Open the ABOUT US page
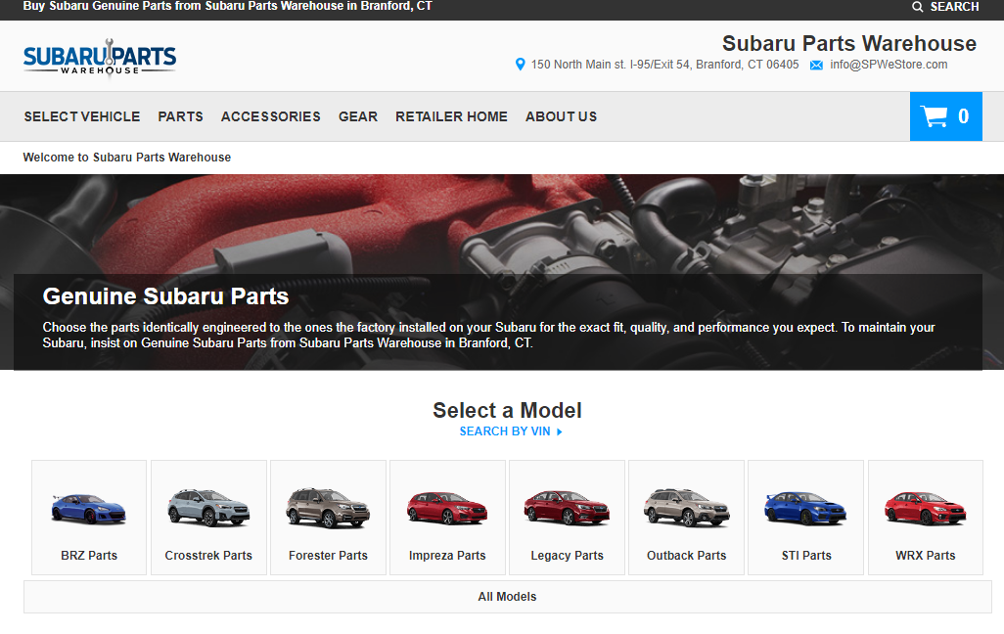This screenshot has width=1004, height=634. pyautogui.click(x=561, y=116)
